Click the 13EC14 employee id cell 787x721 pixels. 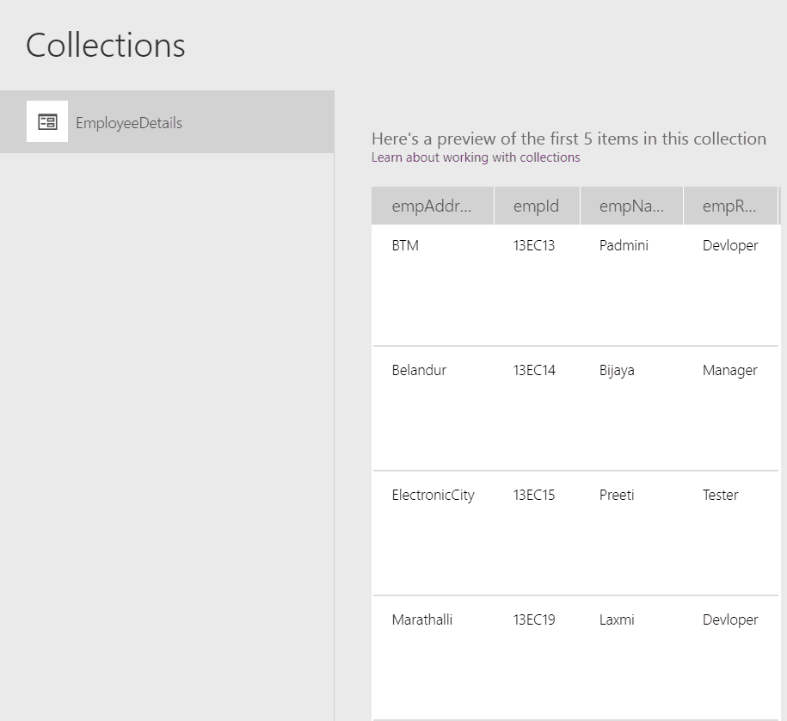(x=533, y=370)
